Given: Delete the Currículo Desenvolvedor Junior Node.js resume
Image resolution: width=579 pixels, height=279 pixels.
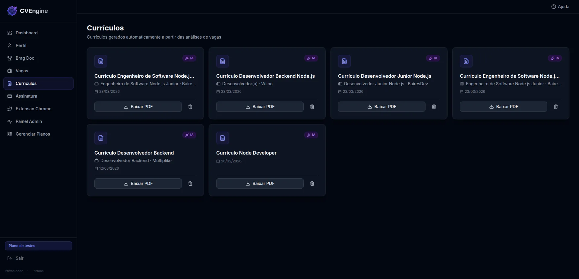Looking at the screenshot, I should (434, 107).
